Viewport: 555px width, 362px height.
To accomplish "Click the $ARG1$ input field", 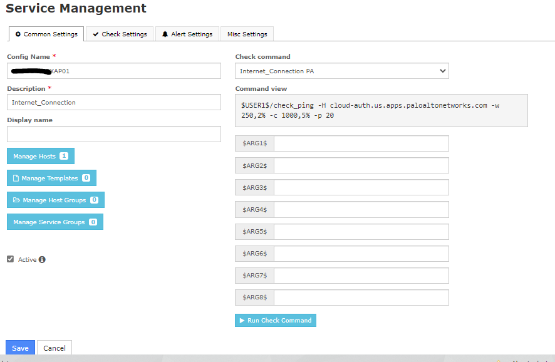I will (361, 143).
